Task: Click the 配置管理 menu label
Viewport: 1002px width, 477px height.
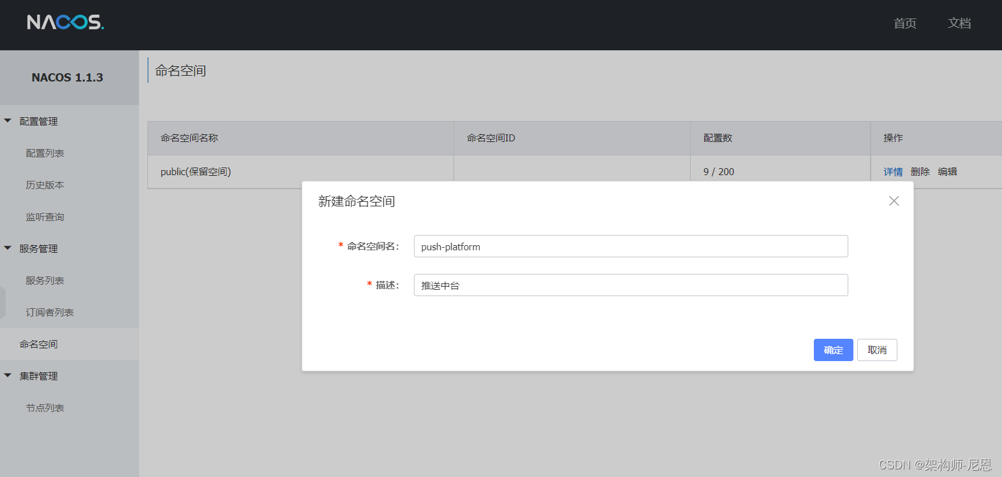Action: 38,121
